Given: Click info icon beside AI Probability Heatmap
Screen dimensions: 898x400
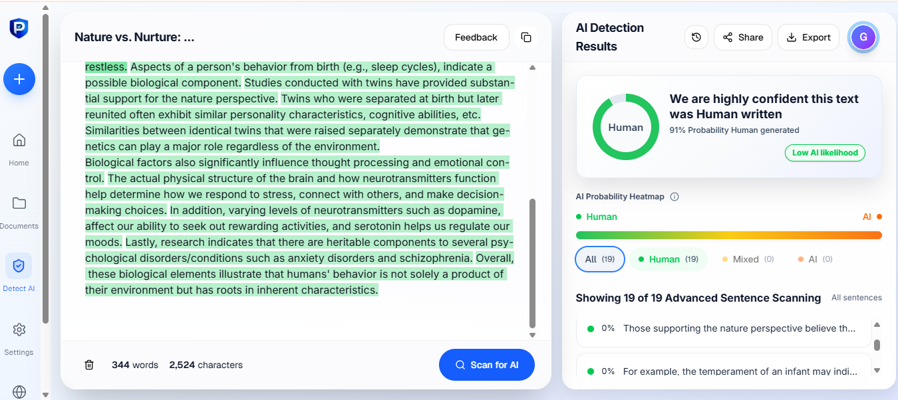Looking at the screenshot, I should pos(674,197).
